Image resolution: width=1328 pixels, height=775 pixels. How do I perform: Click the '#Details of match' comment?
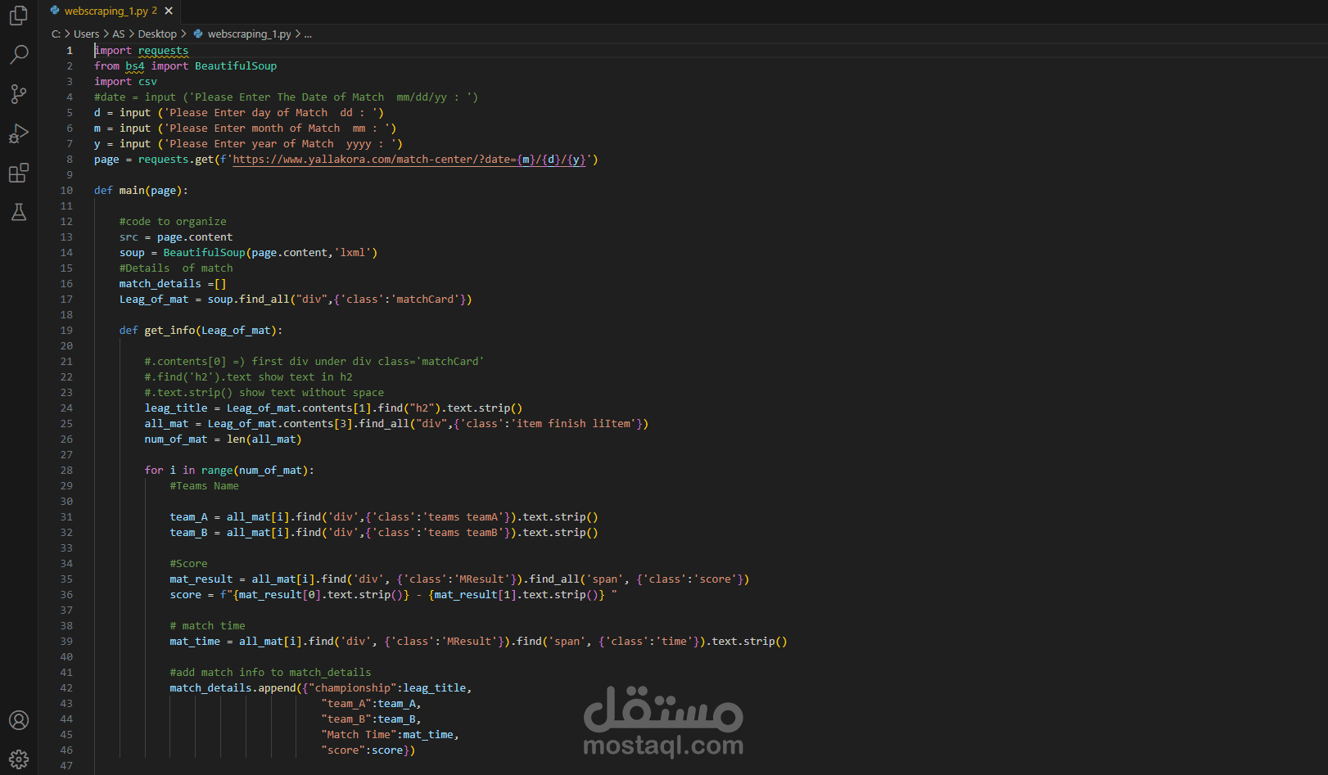click(176, 268)
